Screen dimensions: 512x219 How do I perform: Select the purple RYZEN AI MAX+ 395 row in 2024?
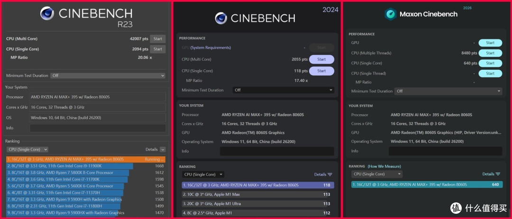tap(258, 185)
